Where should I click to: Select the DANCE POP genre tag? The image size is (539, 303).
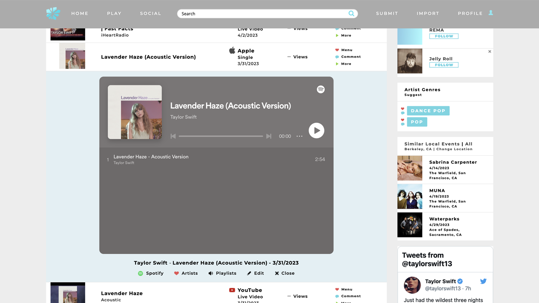[x=428, y=111]
